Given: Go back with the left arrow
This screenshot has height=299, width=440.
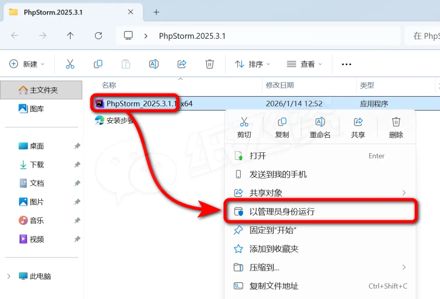Looking at the screenshot, I should click(15, 35).
